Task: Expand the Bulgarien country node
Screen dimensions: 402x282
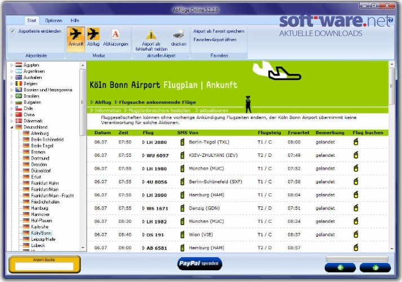Action: tap(11, 102)
